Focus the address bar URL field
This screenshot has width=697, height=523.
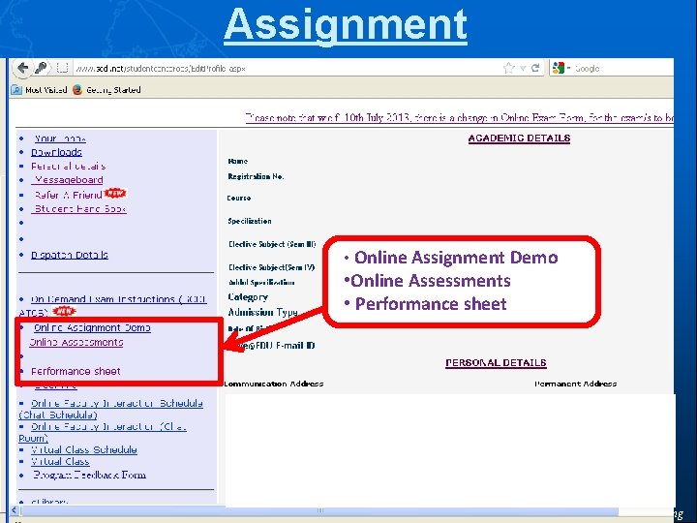pyautogui.click(x=287, y=69)
